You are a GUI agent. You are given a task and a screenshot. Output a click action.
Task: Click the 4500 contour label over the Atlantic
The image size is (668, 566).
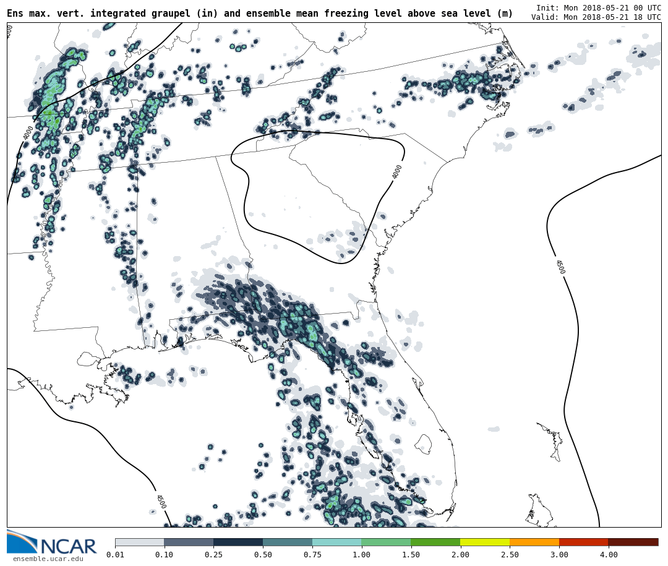point(559,267)
